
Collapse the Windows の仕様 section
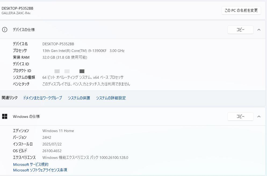259,116
